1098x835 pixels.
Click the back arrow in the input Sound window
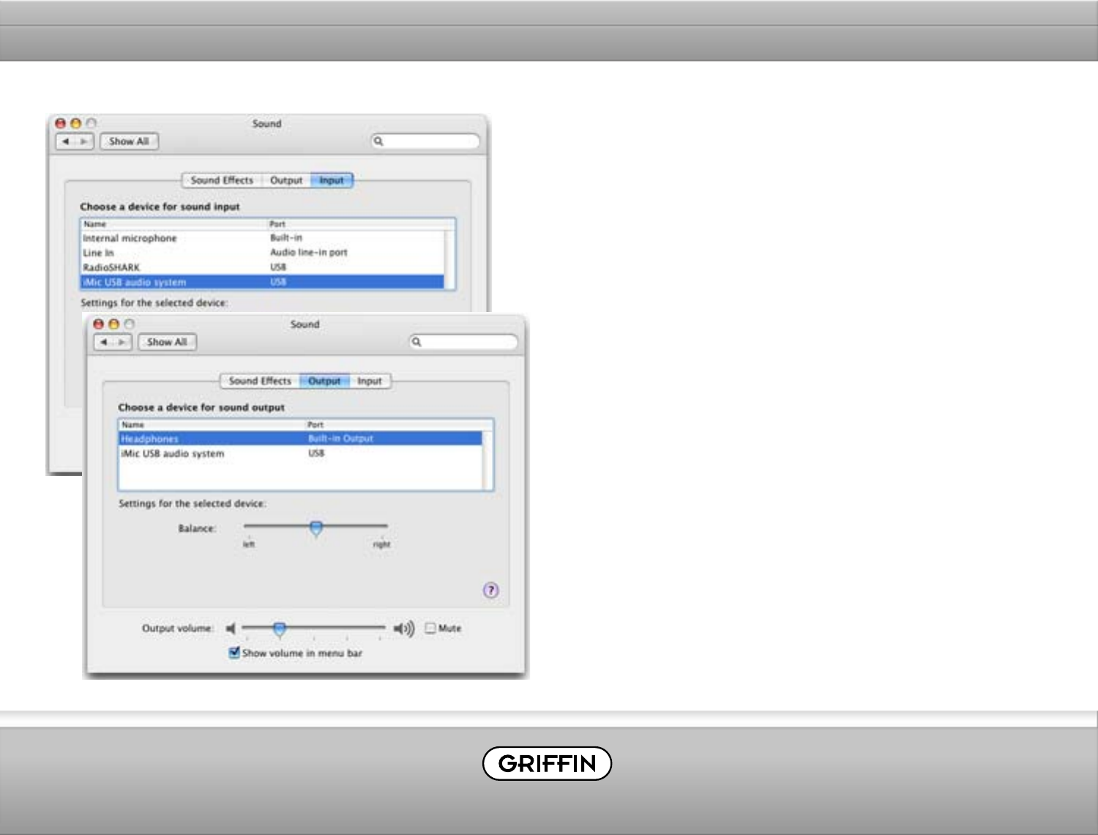click(66, 141)
